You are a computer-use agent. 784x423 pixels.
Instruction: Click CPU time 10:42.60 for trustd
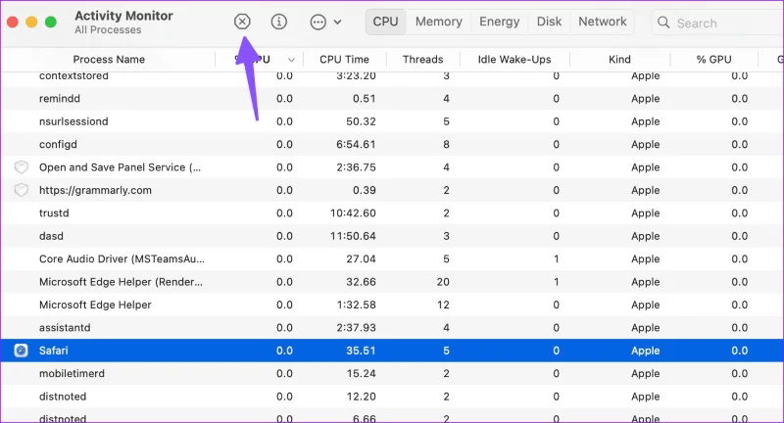(353, 213)
